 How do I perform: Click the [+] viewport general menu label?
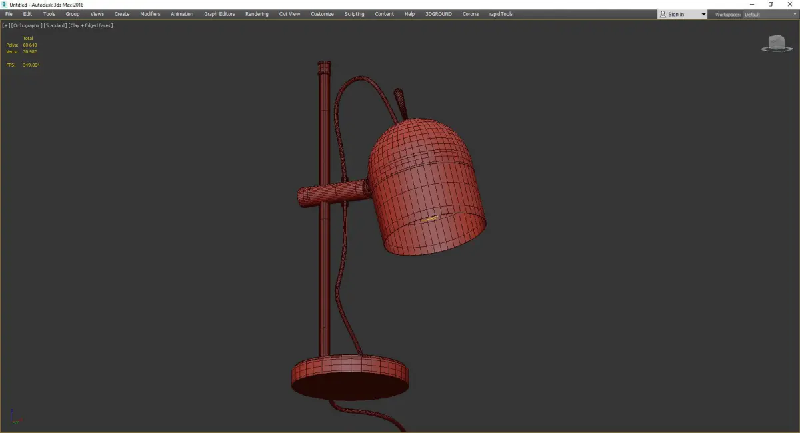point(6,25)
